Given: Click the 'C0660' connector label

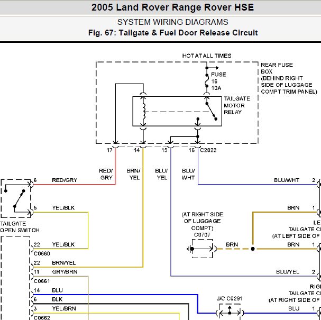Looking at the screenshot, I should [42, 254].
